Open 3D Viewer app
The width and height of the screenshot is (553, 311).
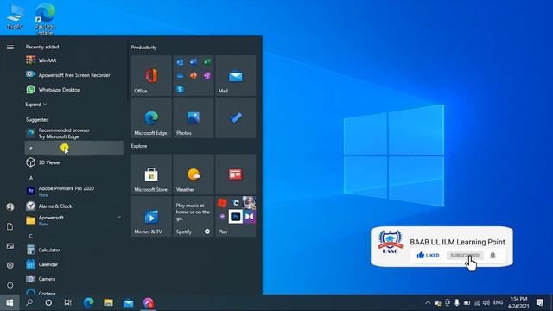tap(74, 162)
